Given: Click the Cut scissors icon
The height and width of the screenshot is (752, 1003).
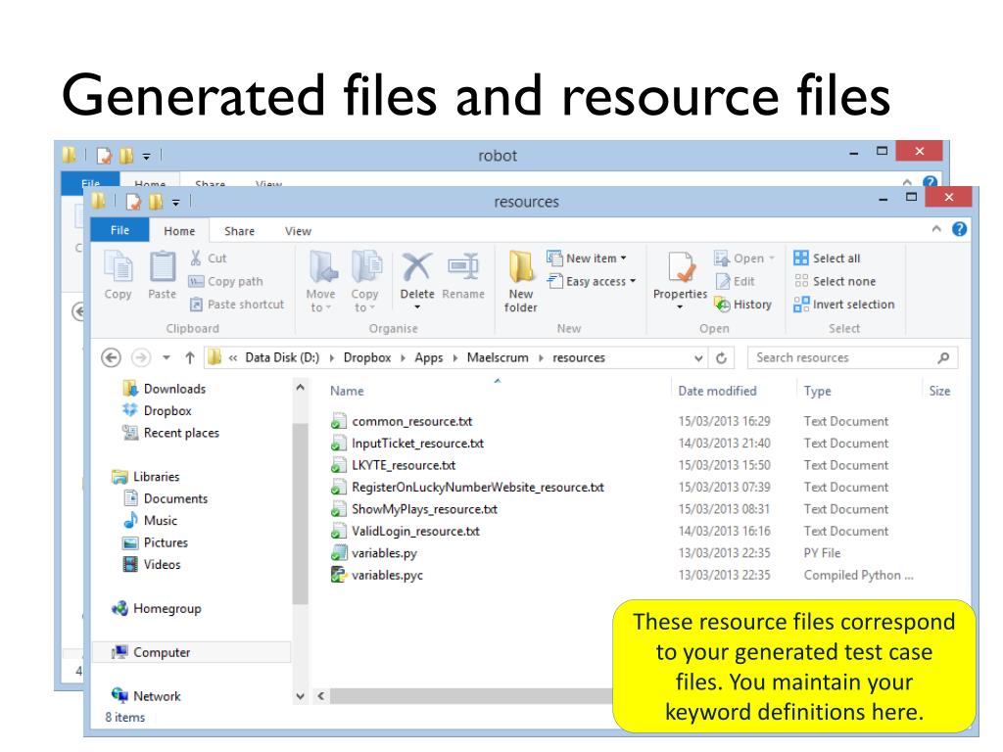Looking at the screenshot, I should pos(196,258).
